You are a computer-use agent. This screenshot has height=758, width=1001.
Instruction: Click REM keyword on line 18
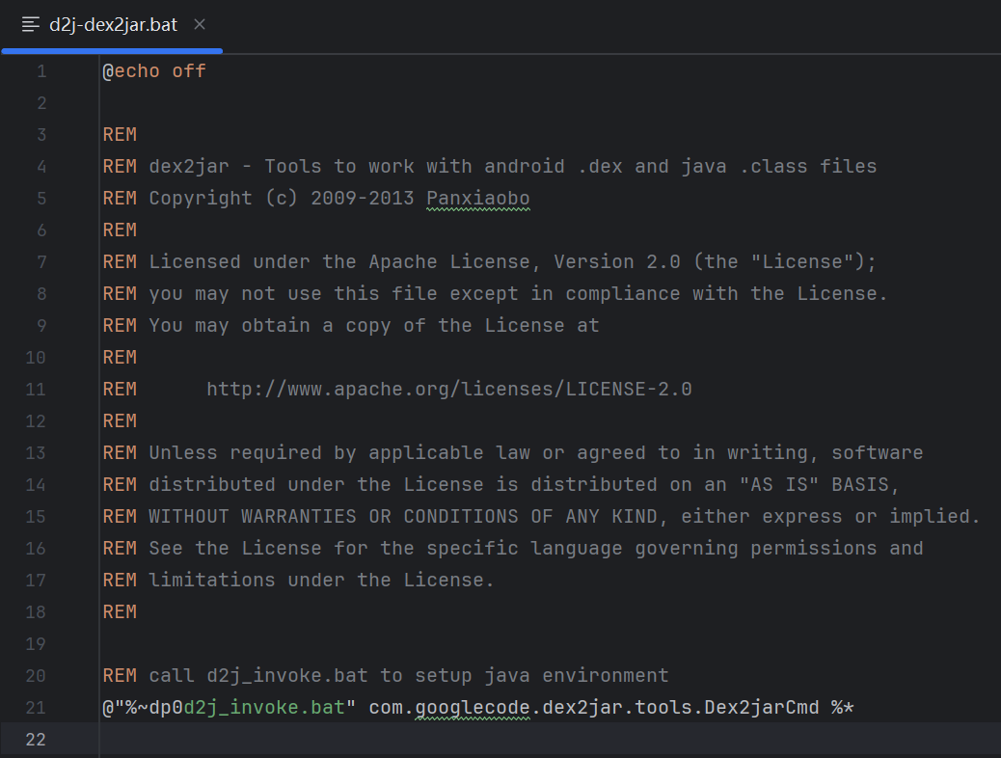(x=120, y=612)
